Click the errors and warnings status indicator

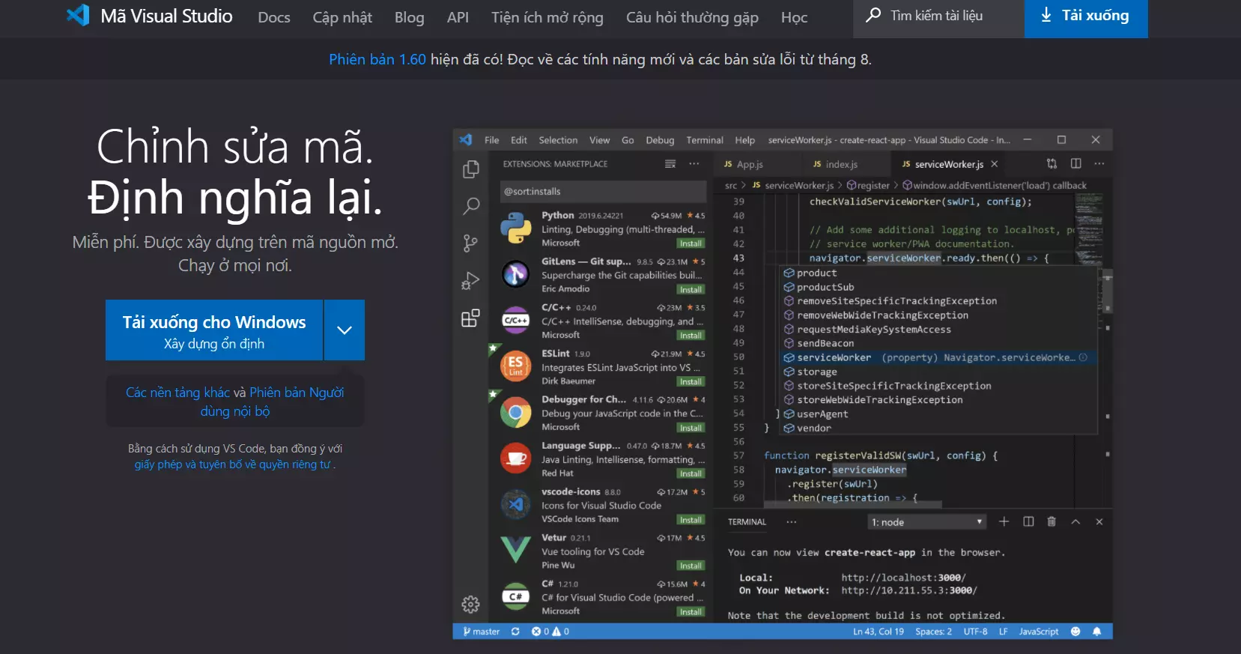(x=550, y=632)
